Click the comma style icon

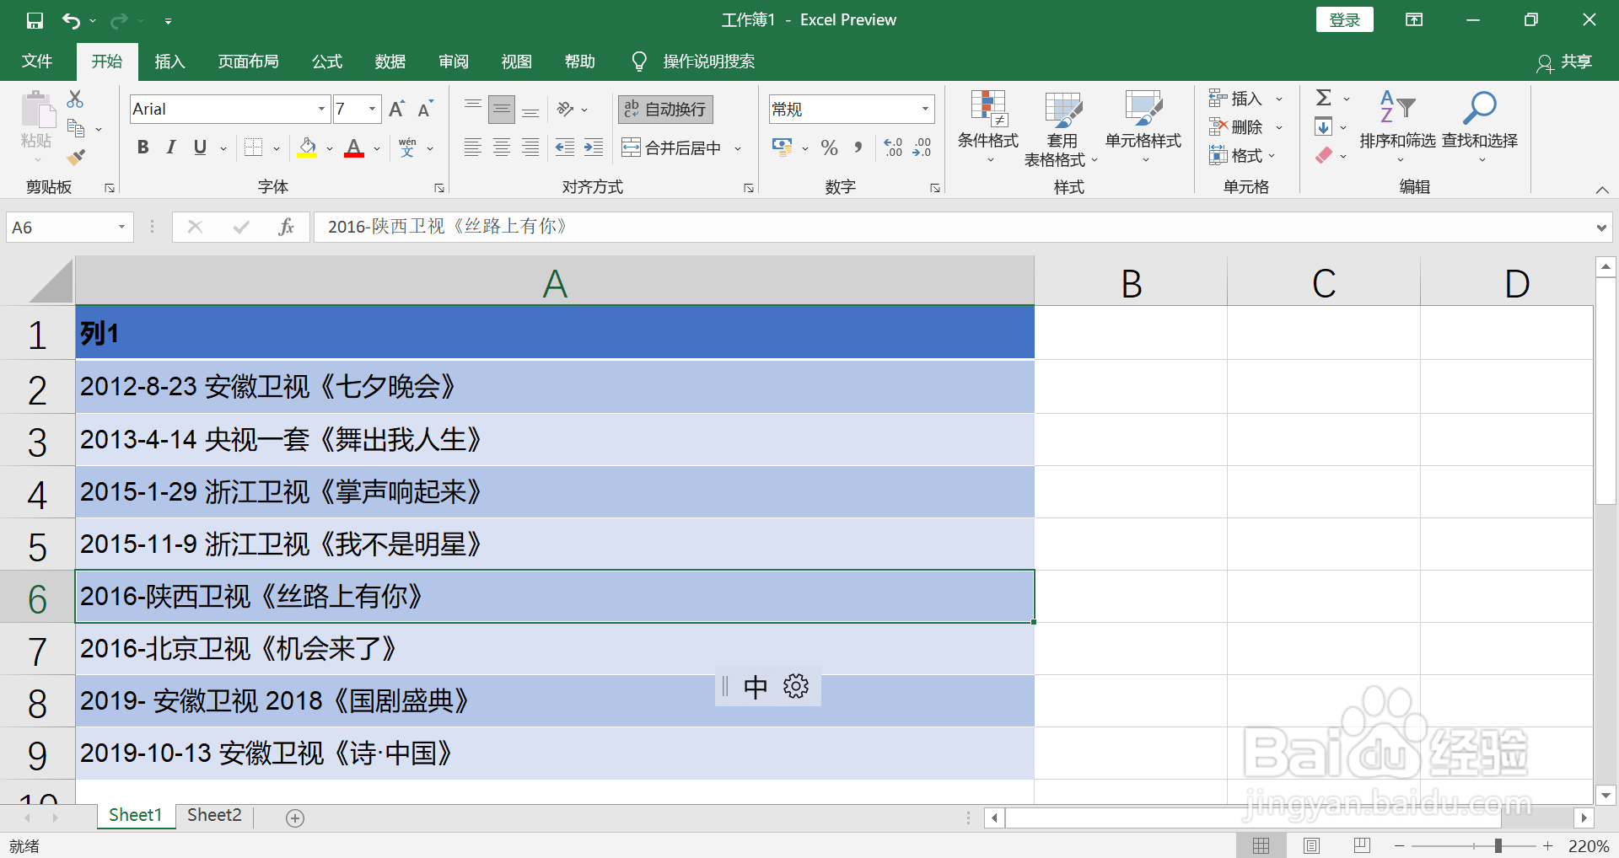(x=858, y=147)
